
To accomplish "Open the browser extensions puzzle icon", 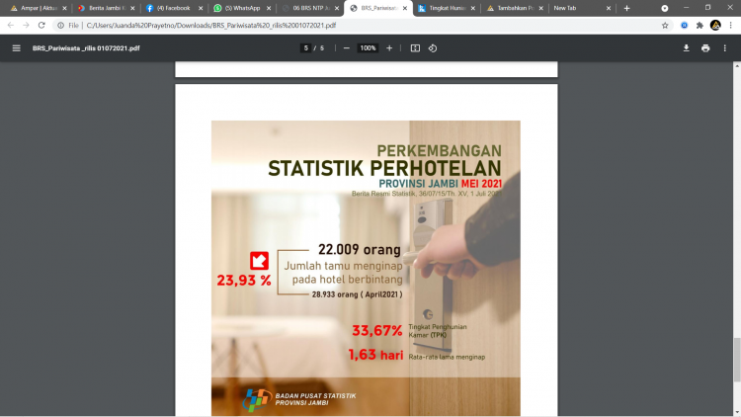I will [700, 25].
